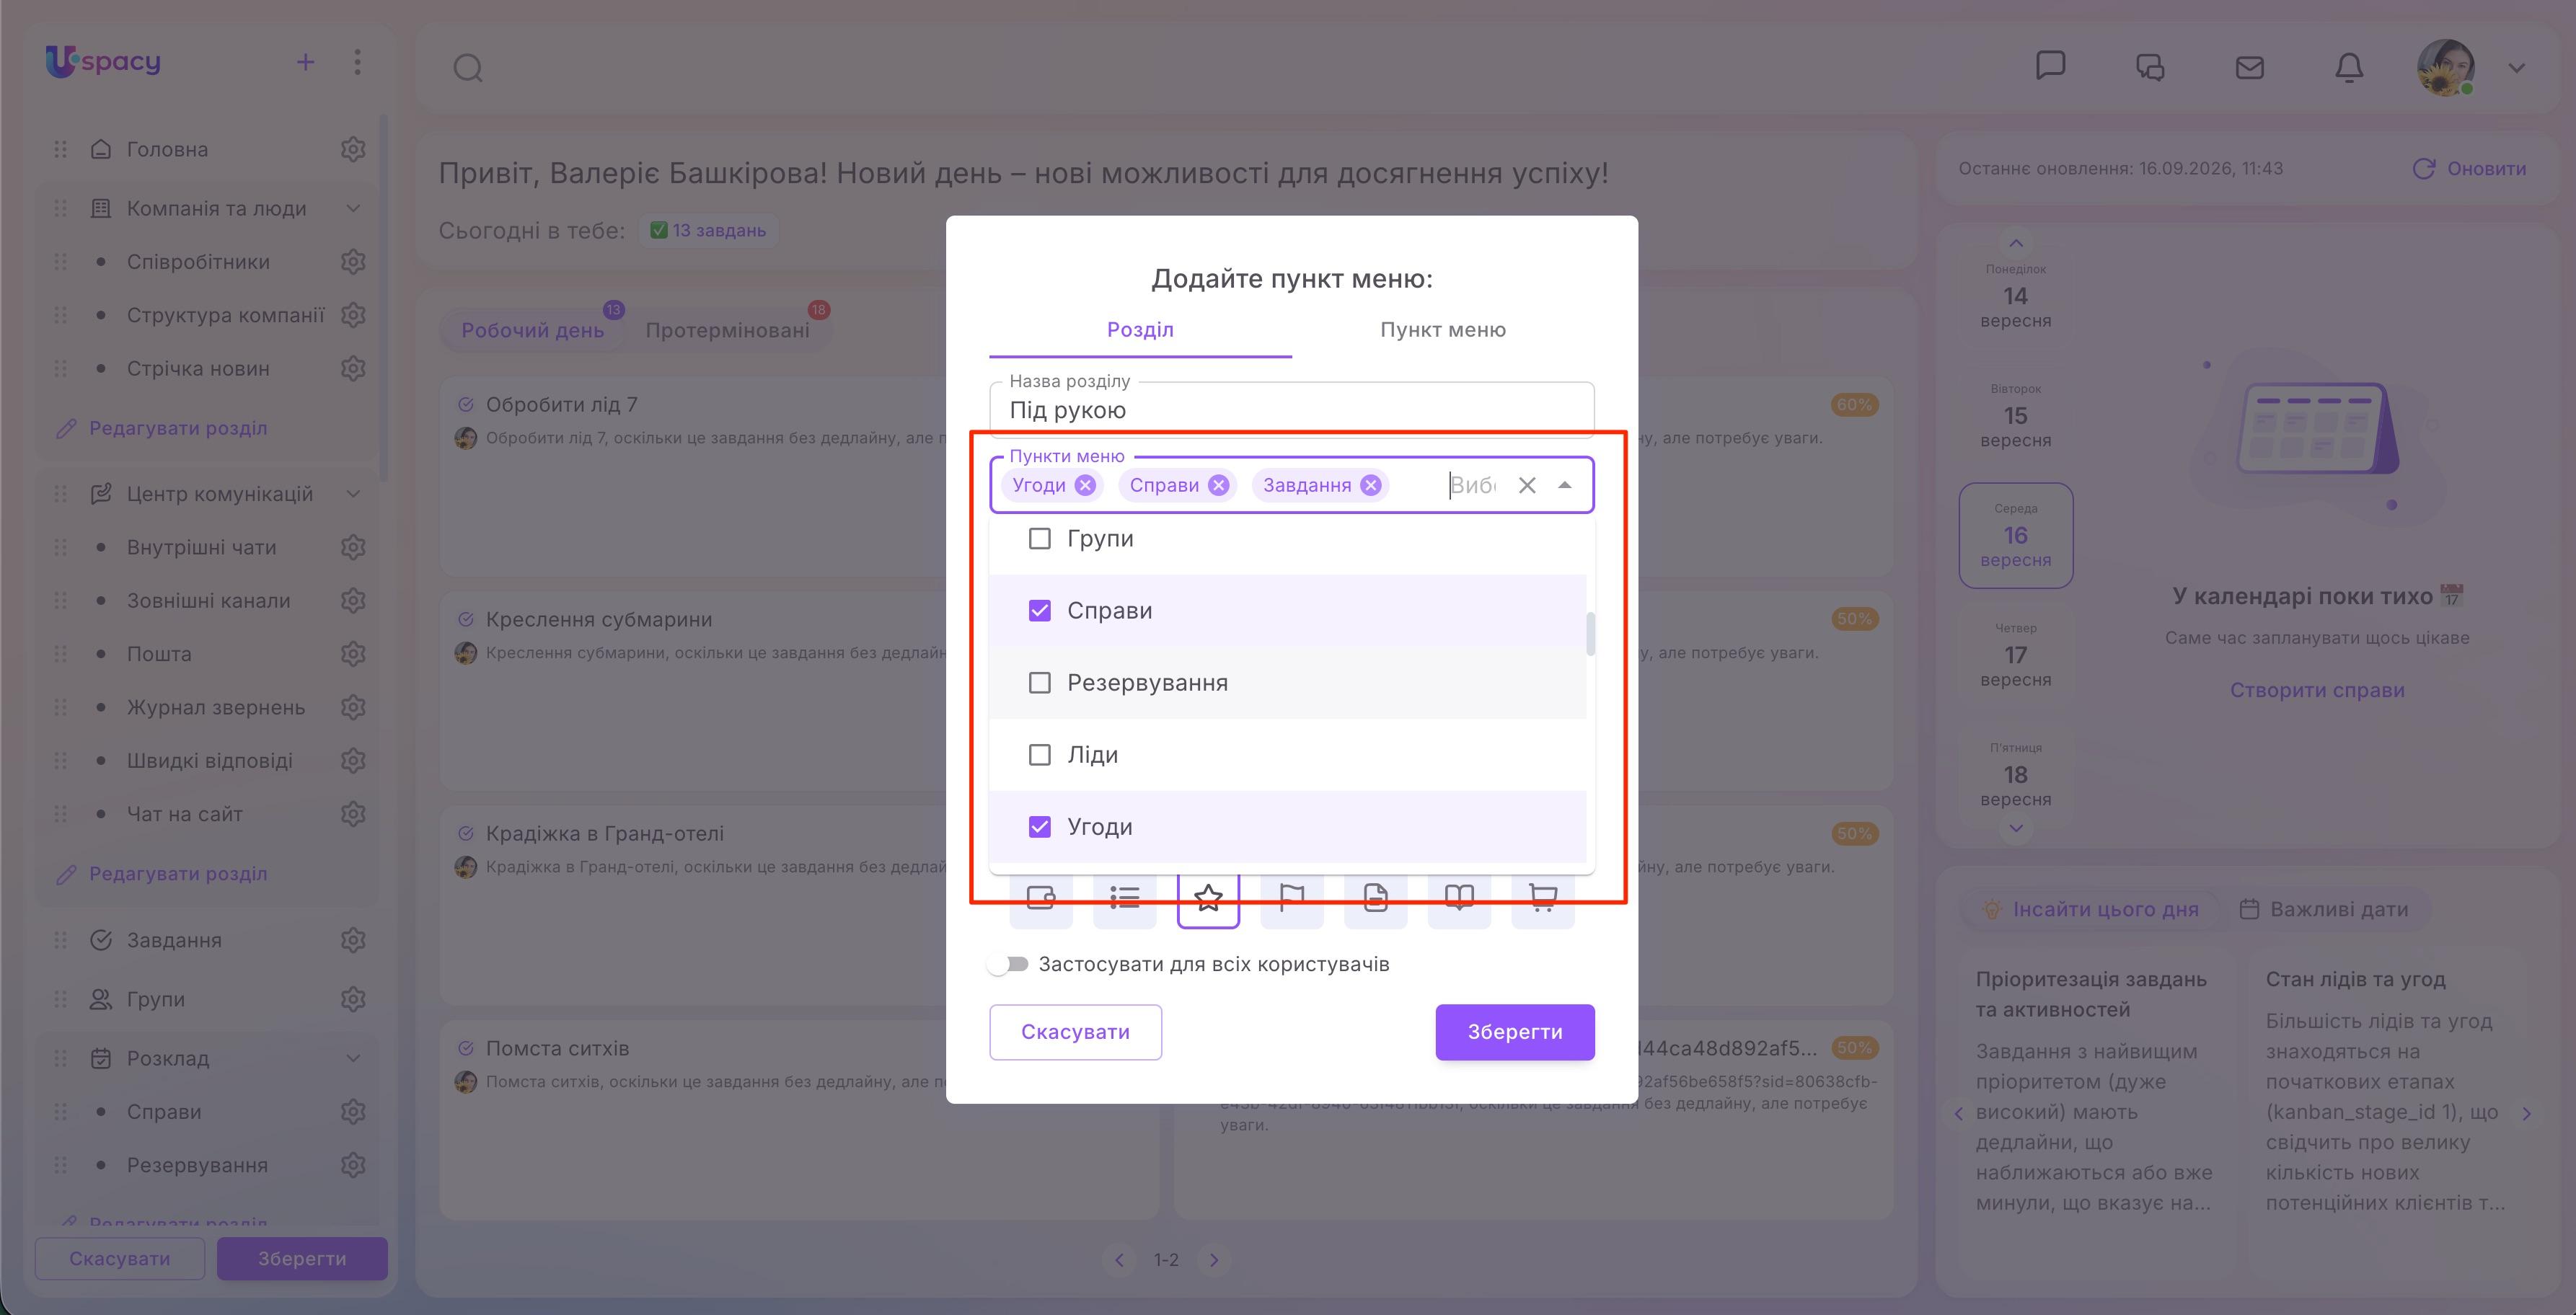Show previous days in calendar strip
Screen dimensions: 2576x1315
pyautogui.click(x=2016, y=243)
